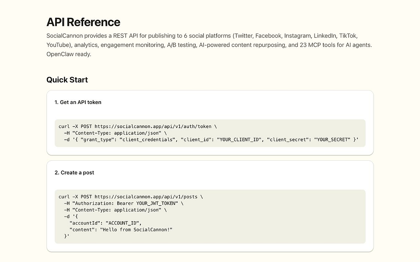Click the "ACCOUNT_ID" value in request body
Image resolution: width=420 pixels, height=262 pixels.
pyautogui.click(x=122, y=223)
